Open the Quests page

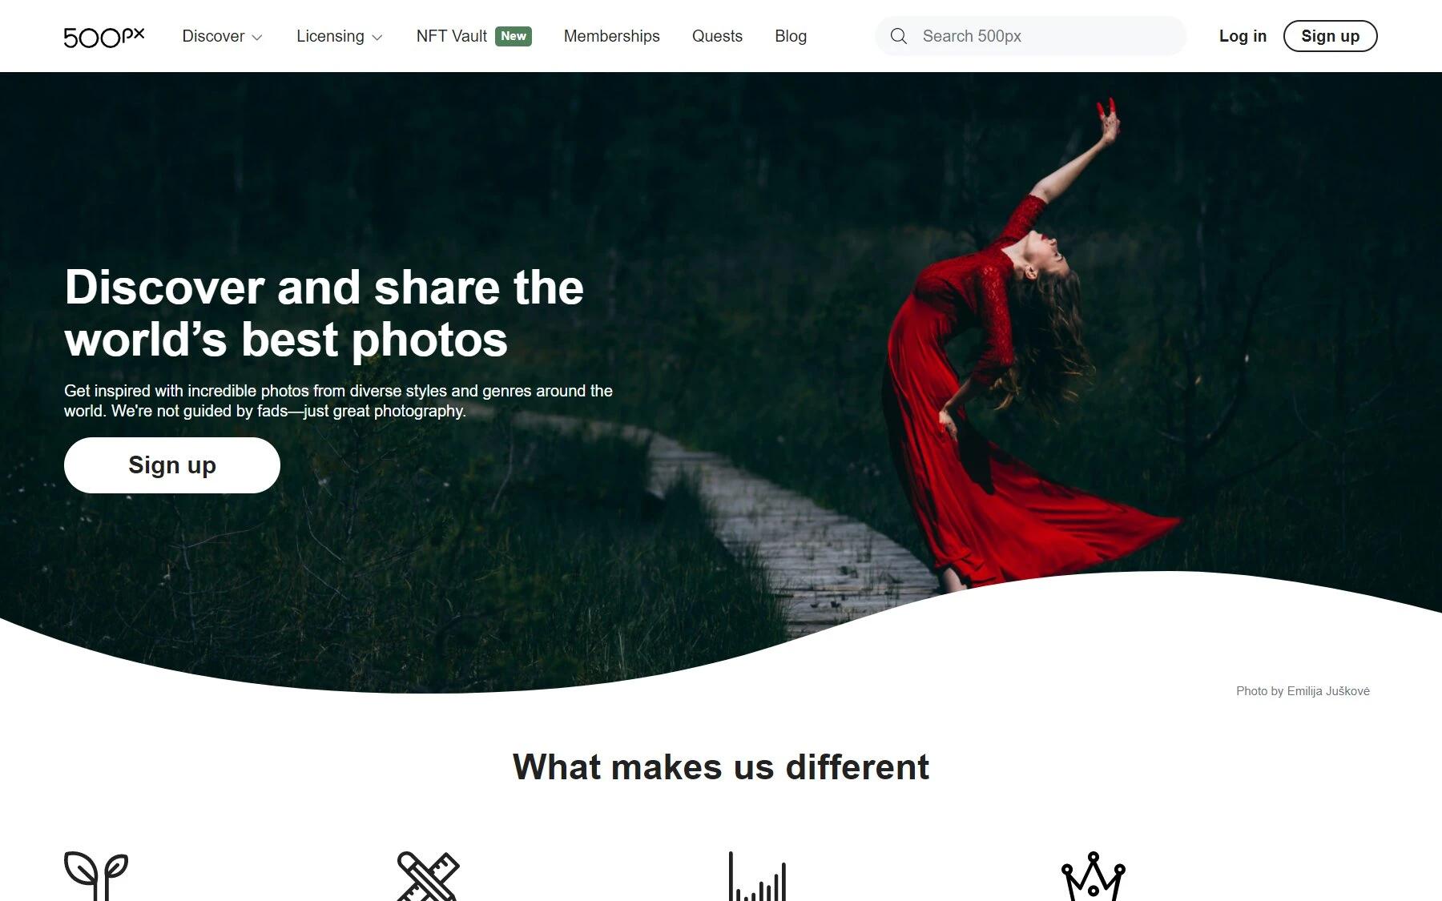click(x=717, y=36)
